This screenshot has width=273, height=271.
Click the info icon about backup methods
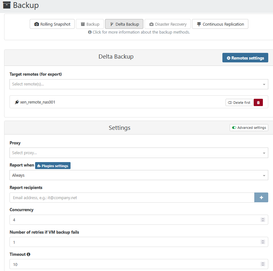coord(90,32)
